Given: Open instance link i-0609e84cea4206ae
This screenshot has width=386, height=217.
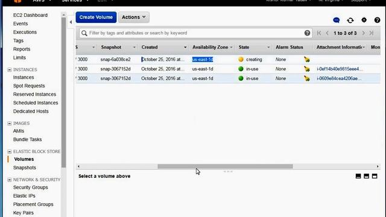Looking at the screenshot, I should coord(339,78).
